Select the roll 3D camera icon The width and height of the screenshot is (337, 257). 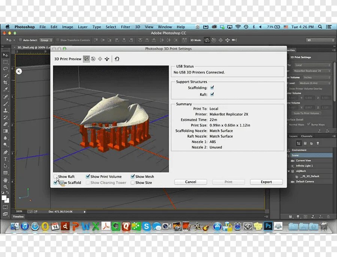pyautogui.click(x=94, y=59)
